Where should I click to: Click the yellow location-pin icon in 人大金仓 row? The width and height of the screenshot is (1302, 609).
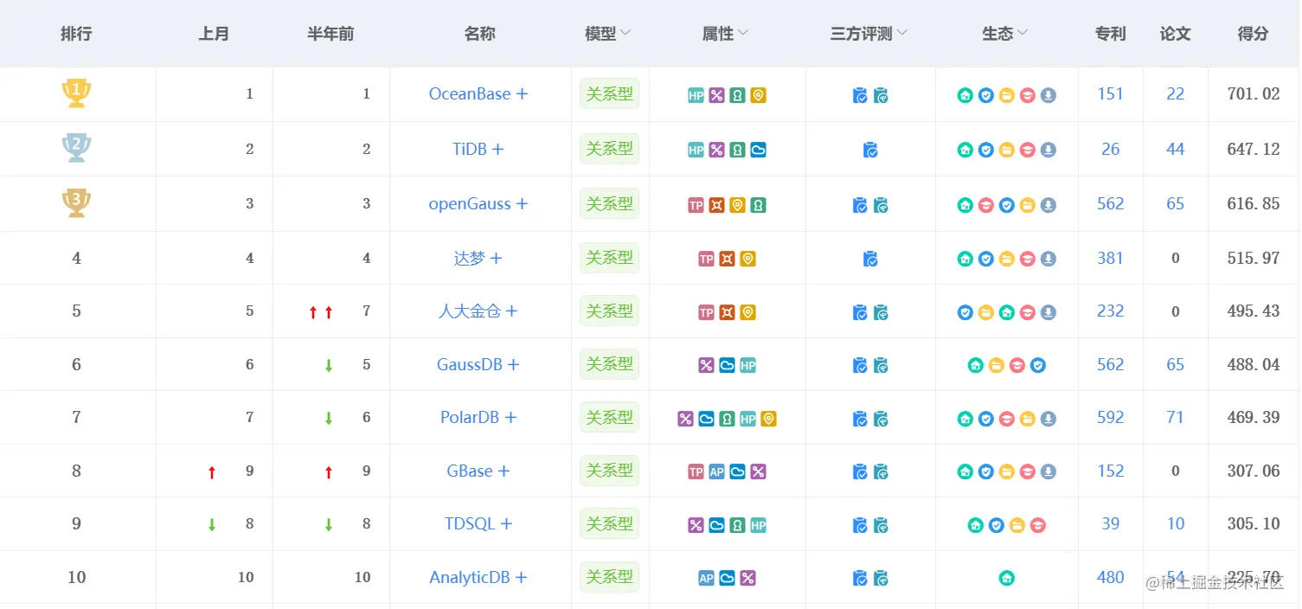click(x=747, y=312)
